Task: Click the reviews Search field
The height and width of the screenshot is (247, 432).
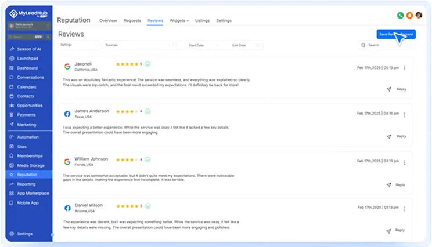Action: coord(387,45)
